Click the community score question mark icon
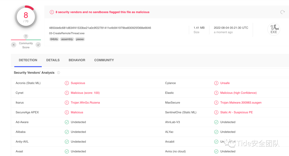289x156 pixels. click(x=26, y=36)
